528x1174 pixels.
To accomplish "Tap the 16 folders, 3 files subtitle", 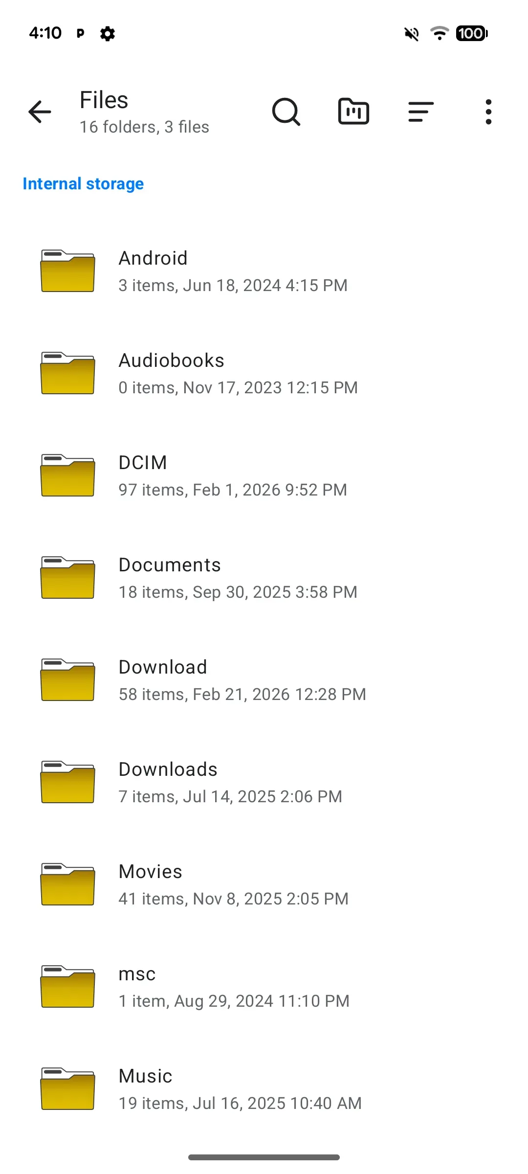I will 145,127.
